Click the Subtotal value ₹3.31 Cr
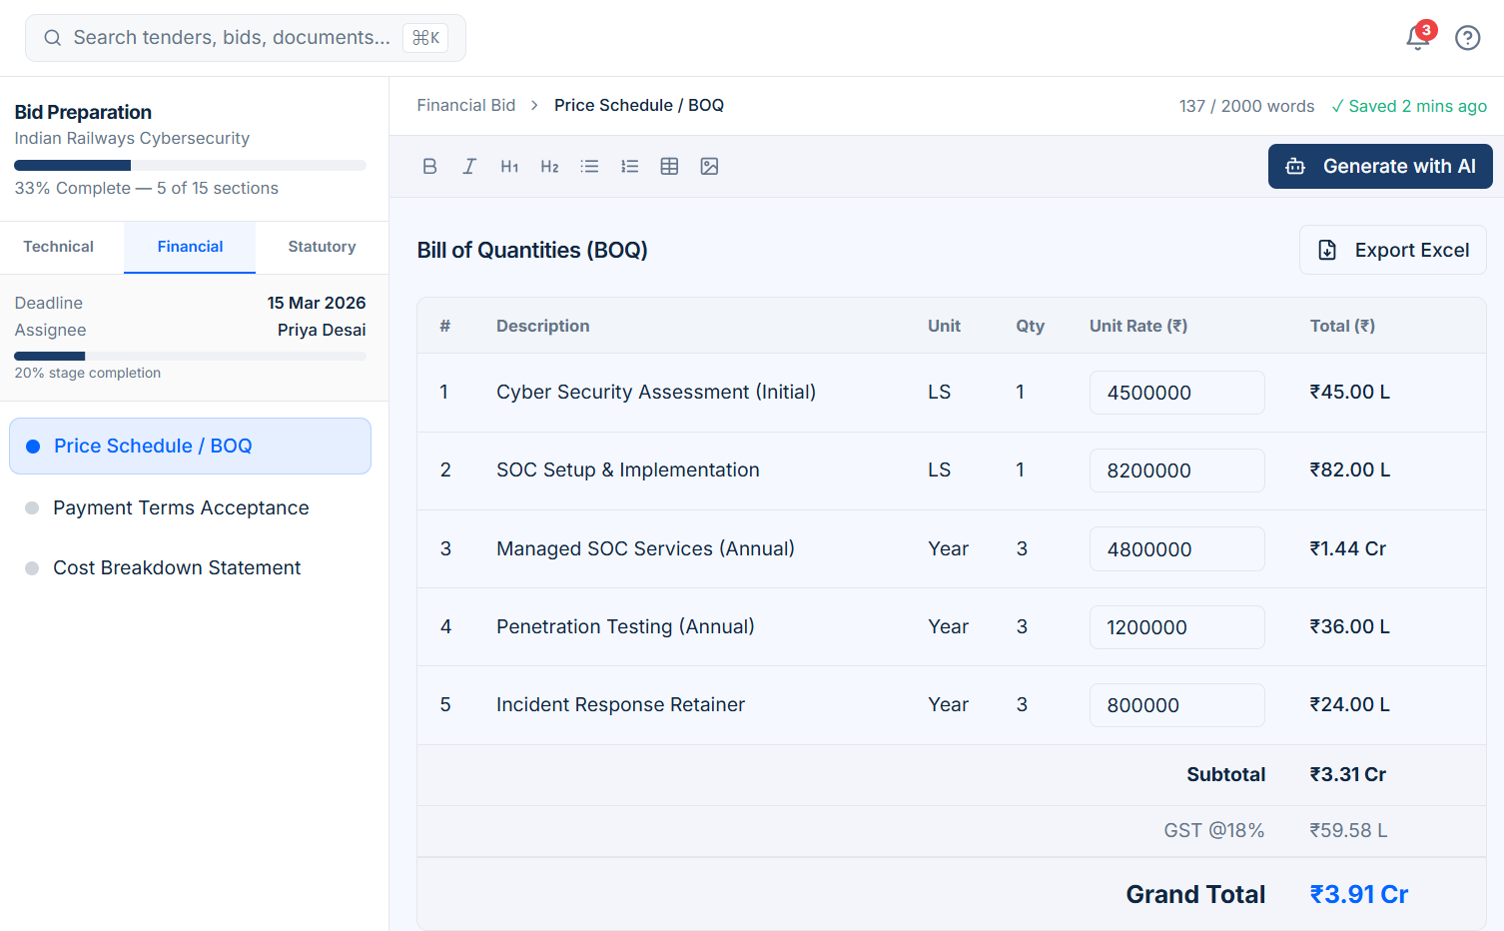 [1348, 775]
